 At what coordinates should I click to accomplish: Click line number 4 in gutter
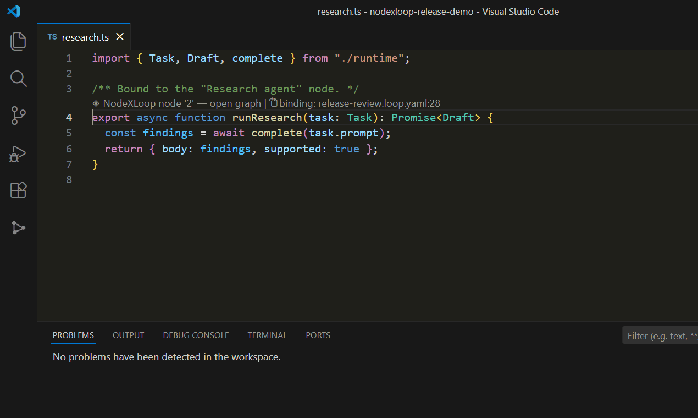[x=69, y=117]
